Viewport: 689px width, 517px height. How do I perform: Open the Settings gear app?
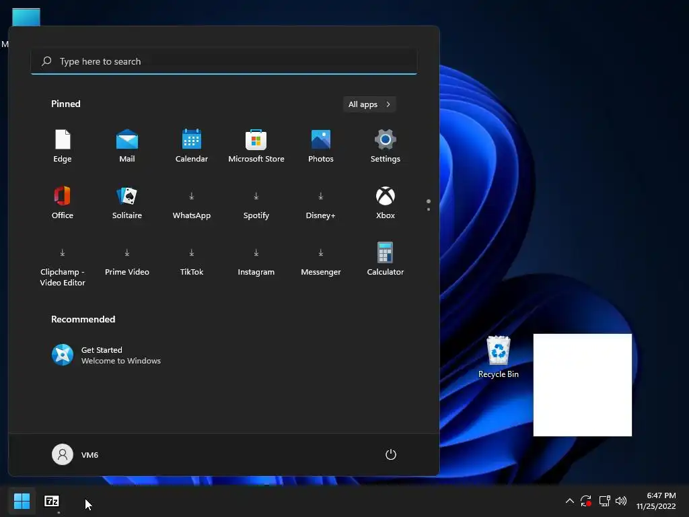tap(386, 146)
